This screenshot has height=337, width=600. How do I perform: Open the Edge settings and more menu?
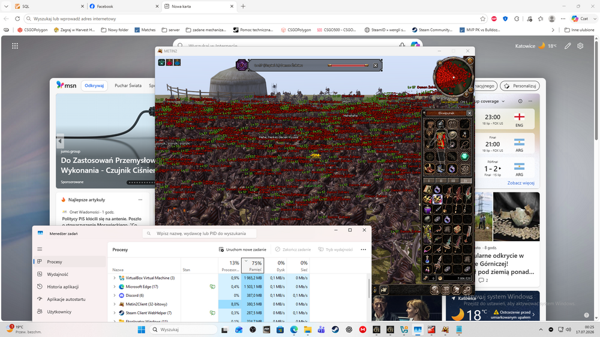coord(563,19)
